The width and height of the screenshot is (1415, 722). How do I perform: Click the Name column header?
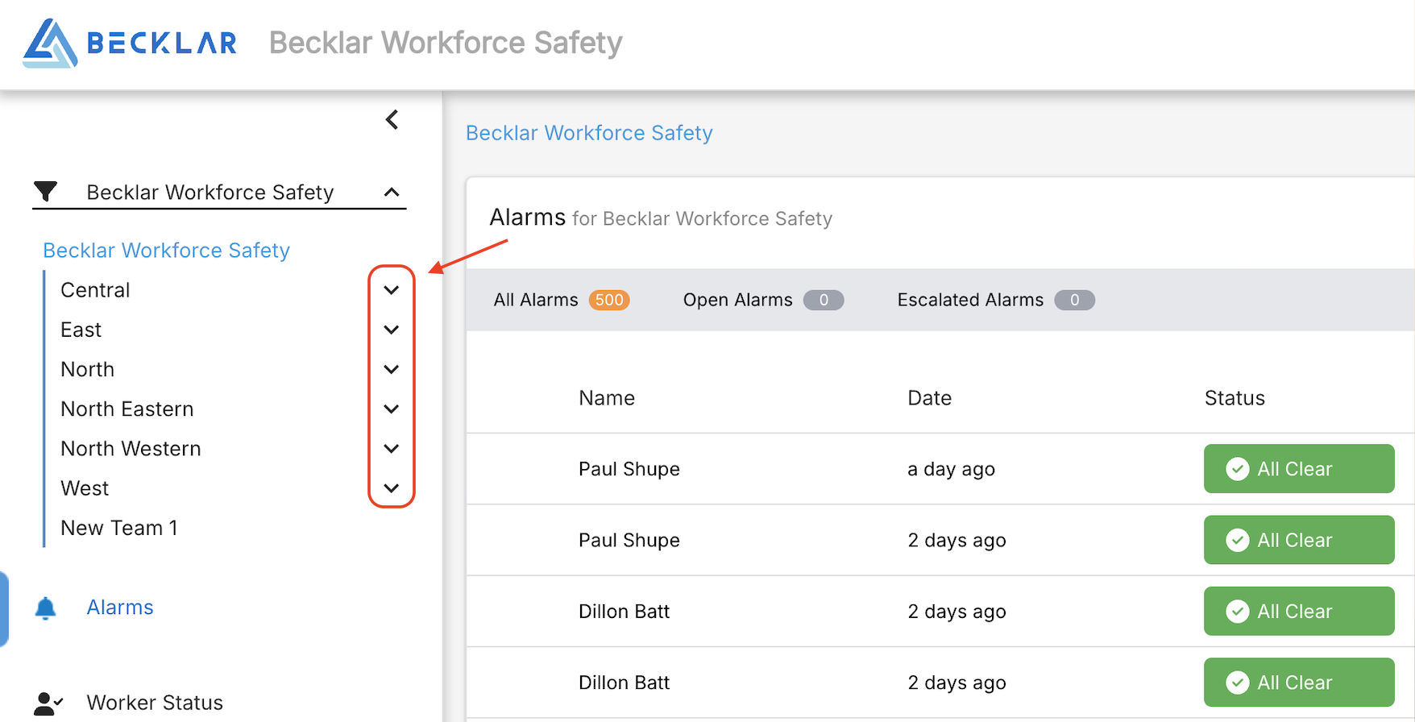pos(607,398)
